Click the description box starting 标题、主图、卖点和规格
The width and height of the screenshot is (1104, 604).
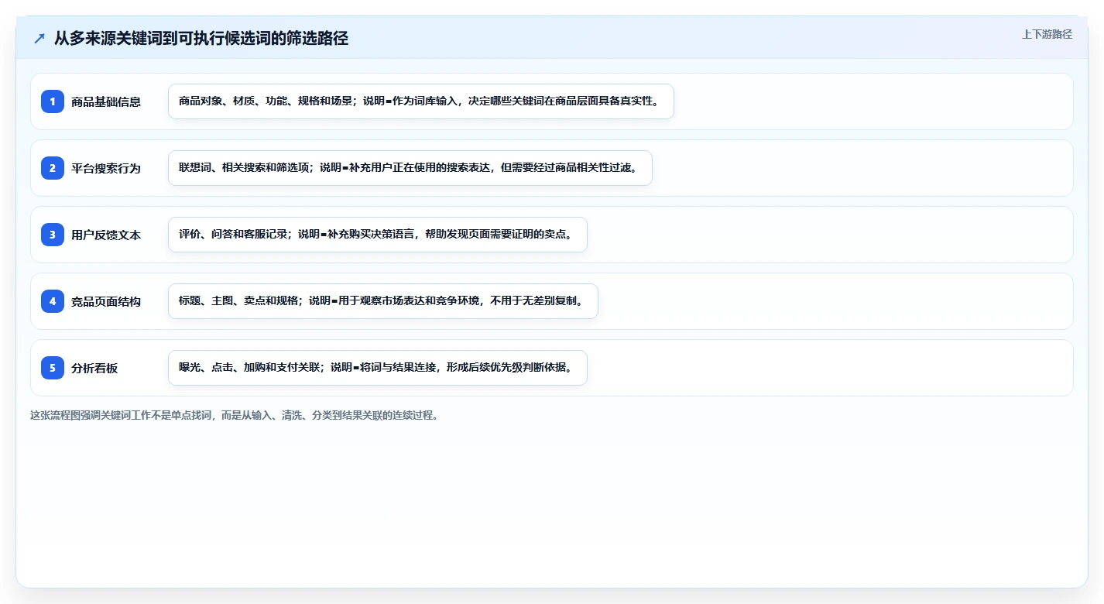pos(383,301)
